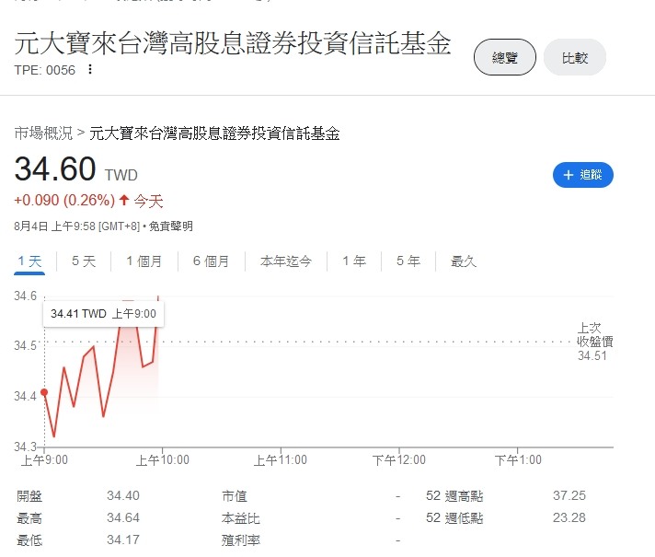Click the TPE: 0056 ticker text
This screenshot has height=557, width=655.
tap(45, 70)
